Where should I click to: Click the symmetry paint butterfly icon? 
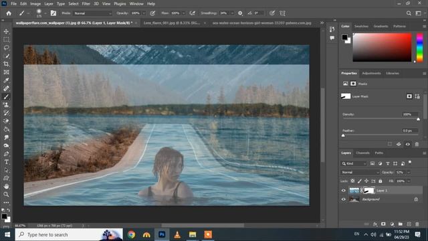tap(282, 13)
